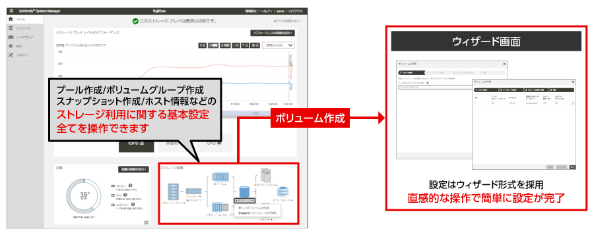Click the storage array icon in the hierarchy
The height and width of the screenshot is (237, 594).
click(x=173, y=192)
